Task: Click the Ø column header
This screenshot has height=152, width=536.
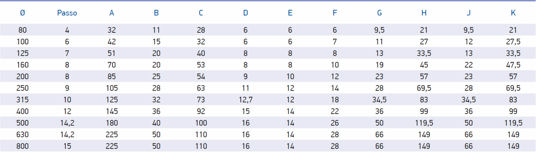Action: click(22, 13)
